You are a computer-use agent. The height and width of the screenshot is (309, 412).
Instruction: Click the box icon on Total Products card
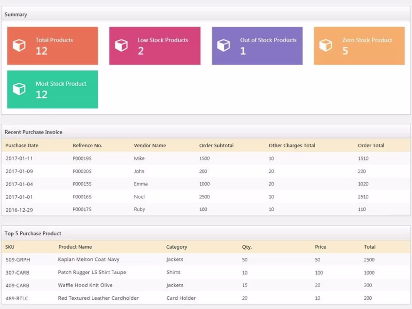tap(19, 45)
